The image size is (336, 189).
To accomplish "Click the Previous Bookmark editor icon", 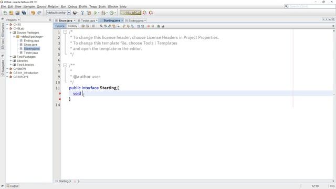I will point(124,26).
